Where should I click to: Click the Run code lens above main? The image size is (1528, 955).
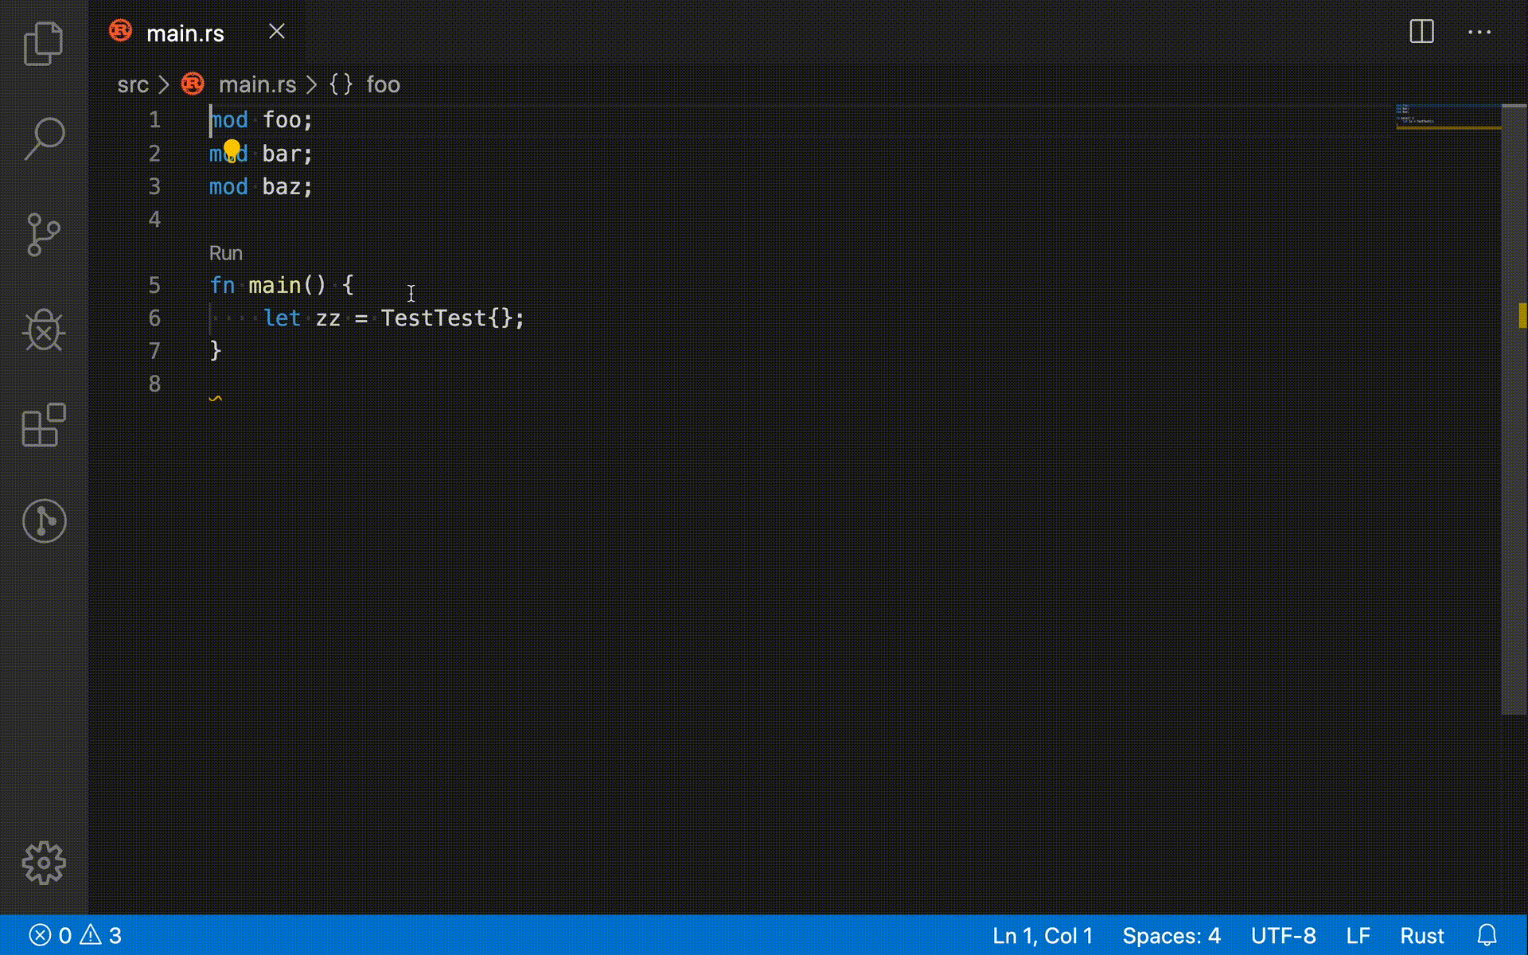(225, 253)
